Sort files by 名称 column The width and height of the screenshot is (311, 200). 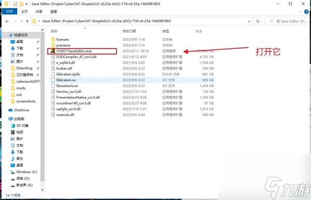(54, 31)
